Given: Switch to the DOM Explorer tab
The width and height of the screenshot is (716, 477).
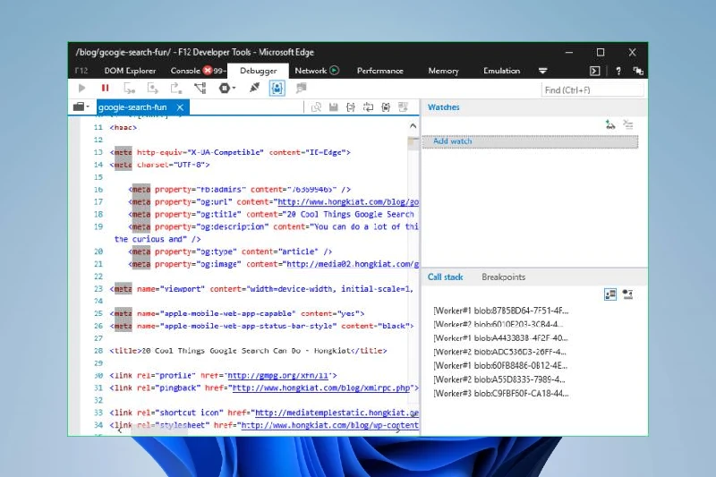Looking at the screenshot, I should [130, 71].
